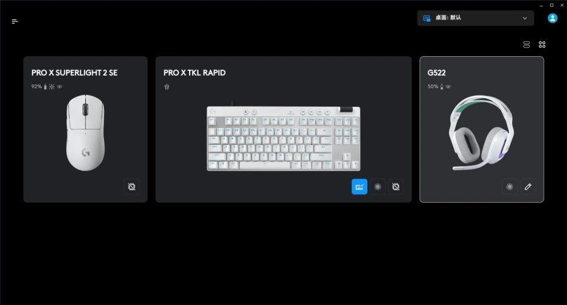This screenshot has width=567, height=305.
Task: Toggle the eye icon next to G522 50% battery
Action: (448, 86)
